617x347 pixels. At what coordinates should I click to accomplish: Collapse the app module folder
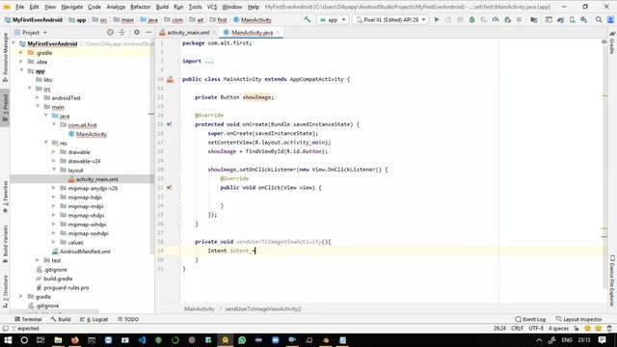[21, 70]
